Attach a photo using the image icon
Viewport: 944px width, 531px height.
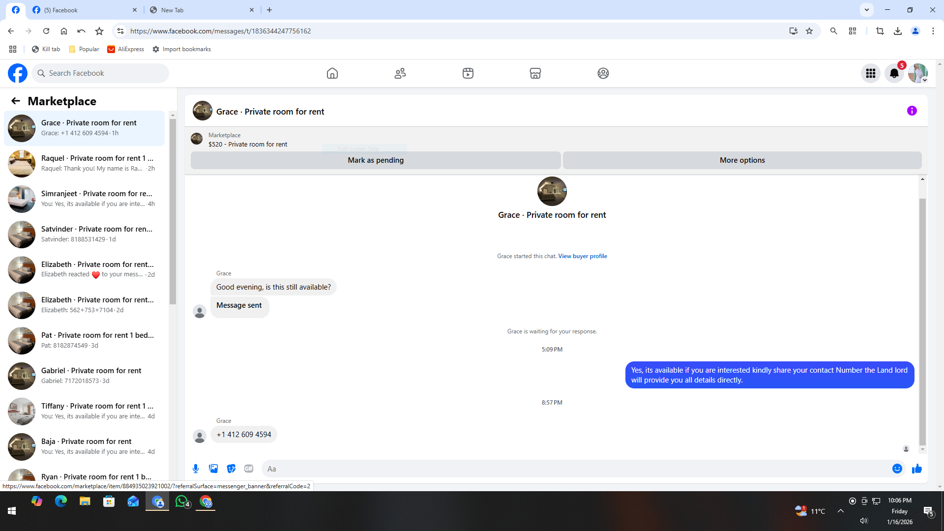(213, 469)
